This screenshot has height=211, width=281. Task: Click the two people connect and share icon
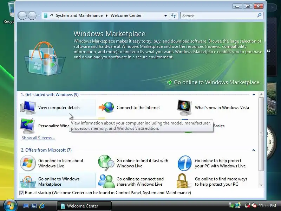pyautogui.click(x=106, y=181)
